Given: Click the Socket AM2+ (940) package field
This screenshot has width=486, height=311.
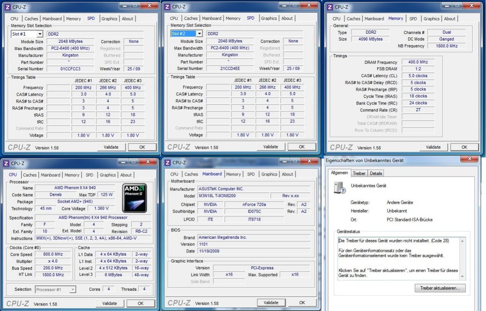Looking at the screenshot, I should coord(75,202).
